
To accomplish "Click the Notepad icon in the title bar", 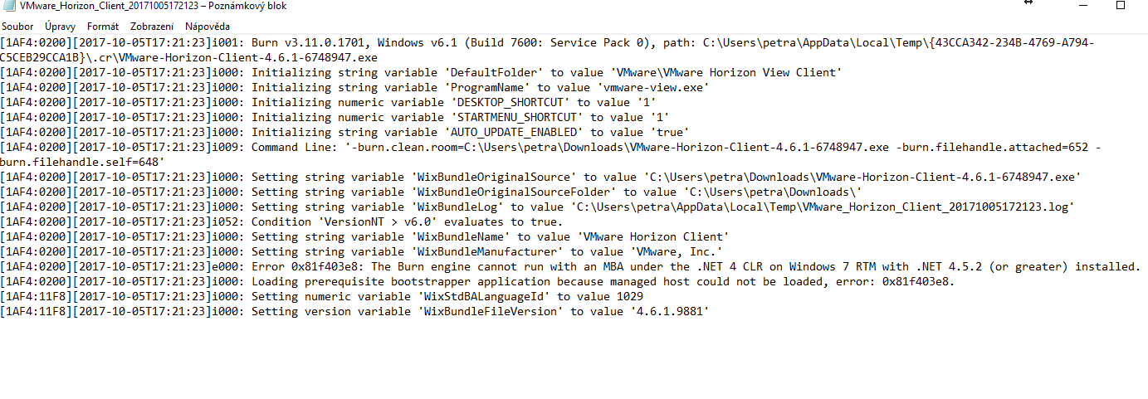I will 9,5.
